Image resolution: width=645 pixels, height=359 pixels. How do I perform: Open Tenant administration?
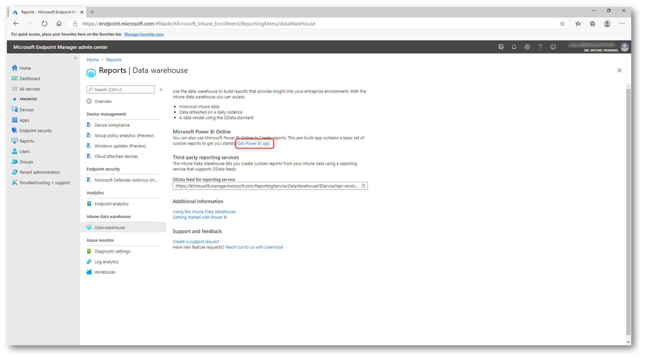click(39, 172)
